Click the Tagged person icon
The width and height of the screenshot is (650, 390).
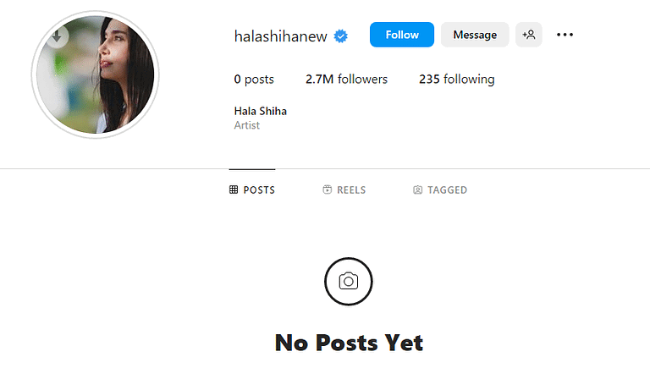click(x=418, y=190)
